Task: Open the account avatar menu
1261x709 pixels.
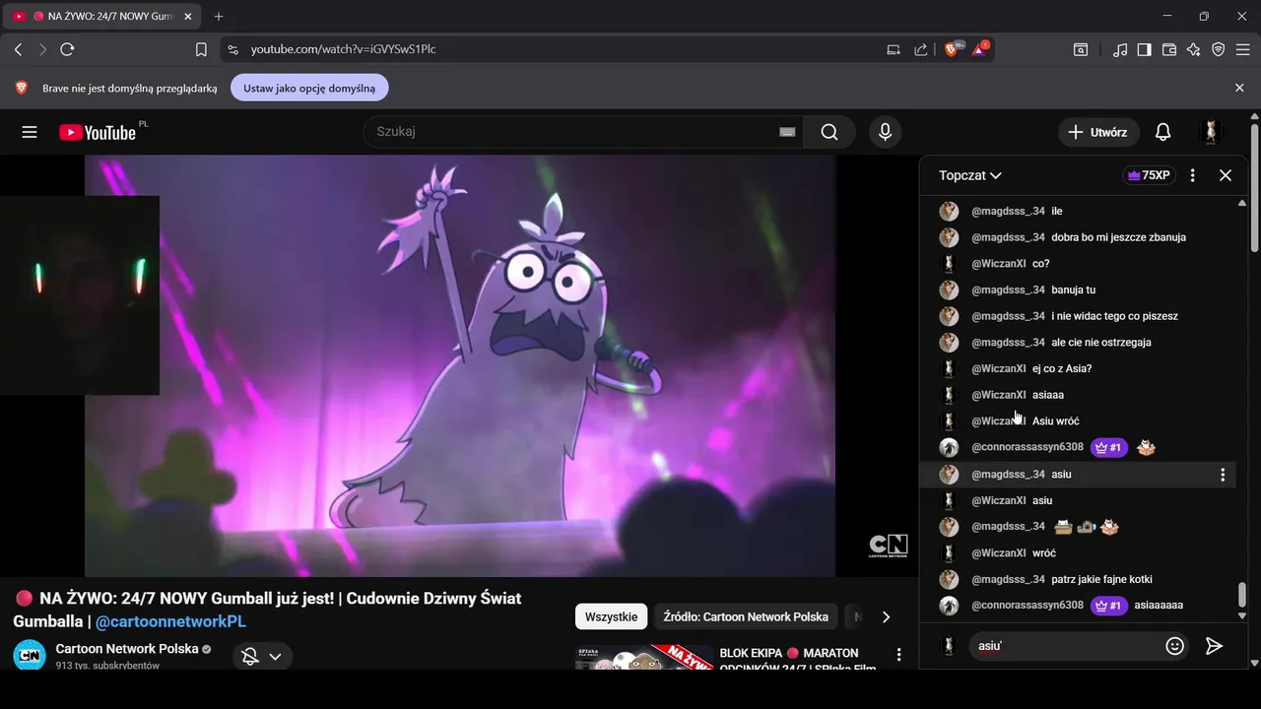Action: point(1211,132)
